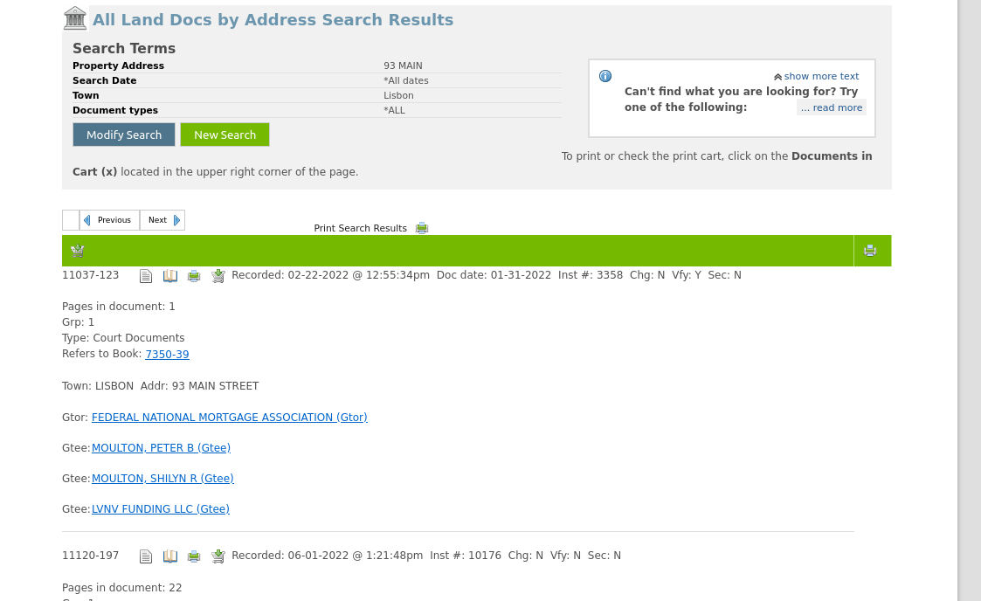Click the add-all-to-cart icon in the green bar
Image resolution: width=981 pixels, height=601 pixels.
(x=78, y=251)
